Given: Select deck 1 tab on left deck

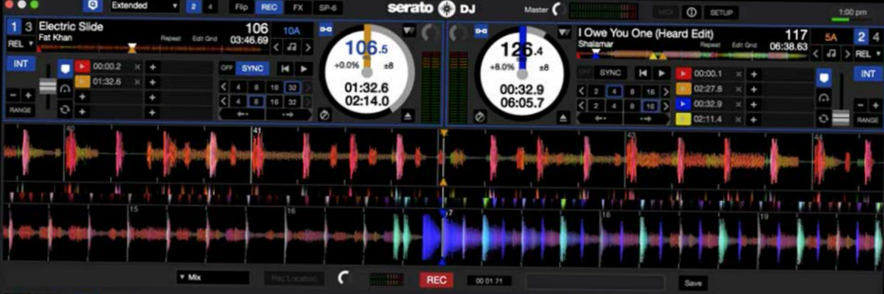Looking at the screenshot, I should point(14,26).
